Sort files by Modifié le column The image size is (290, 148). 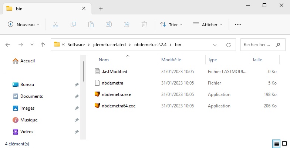(171, 59)
